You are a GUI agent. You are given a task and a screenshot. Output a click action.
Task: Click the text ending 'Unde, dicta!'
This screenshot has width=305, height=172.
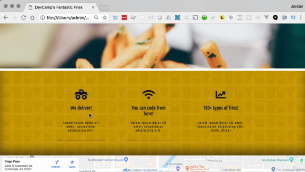click(221, 126)
